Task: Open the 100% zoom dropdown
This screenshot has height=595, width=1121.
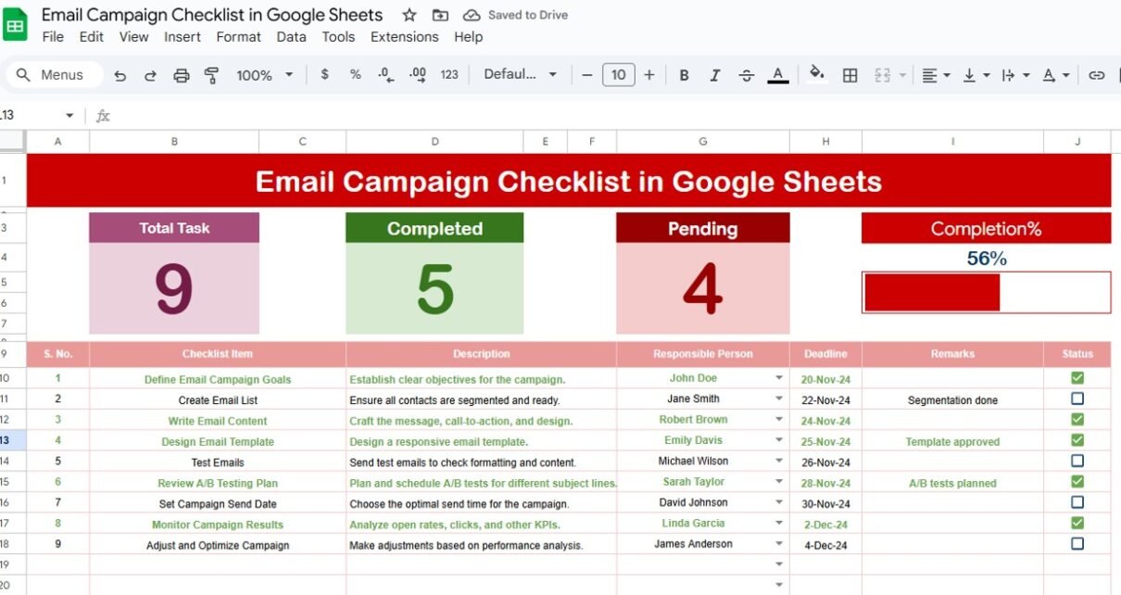Action: click(264, 75)
